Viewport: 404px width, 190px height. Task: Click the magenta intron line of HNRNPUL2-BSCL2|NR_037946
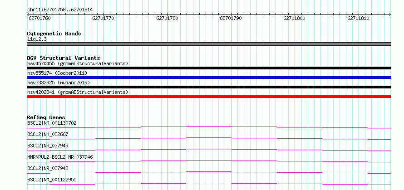coord(209,161)
